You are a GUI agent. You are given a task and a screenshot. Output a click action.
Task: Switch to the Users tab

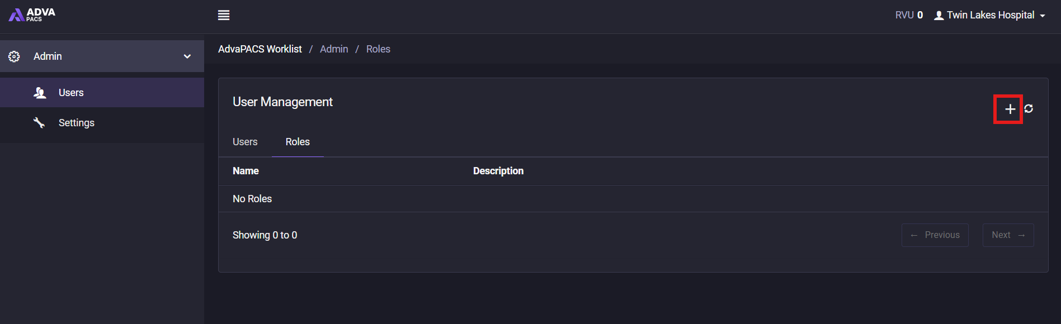[x=245, y=142]
